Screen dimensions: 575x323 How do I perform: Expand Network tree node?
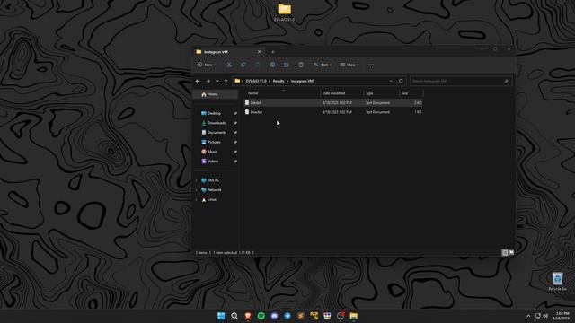click(x=197, y=190)
